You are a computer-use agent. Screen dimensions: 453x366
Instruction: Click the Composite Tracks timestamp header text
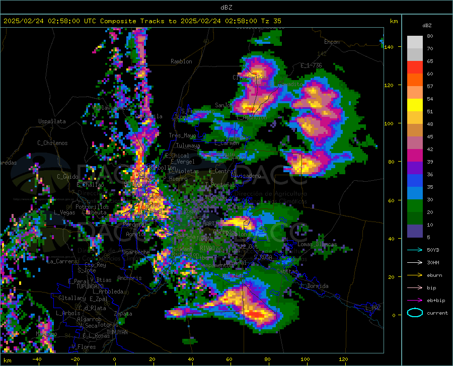click(x=142, y=21)
